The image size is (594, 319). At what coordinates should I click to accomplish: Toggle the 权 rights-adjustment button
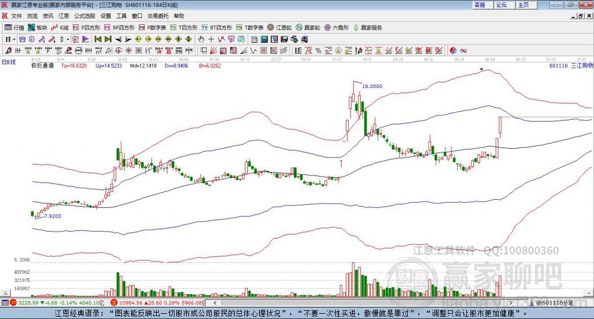[76, 39]
